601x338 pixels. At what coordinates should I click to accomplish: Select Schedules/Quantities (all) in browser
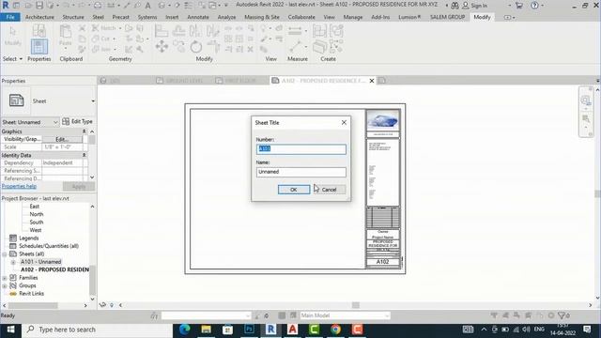point(49,246)
